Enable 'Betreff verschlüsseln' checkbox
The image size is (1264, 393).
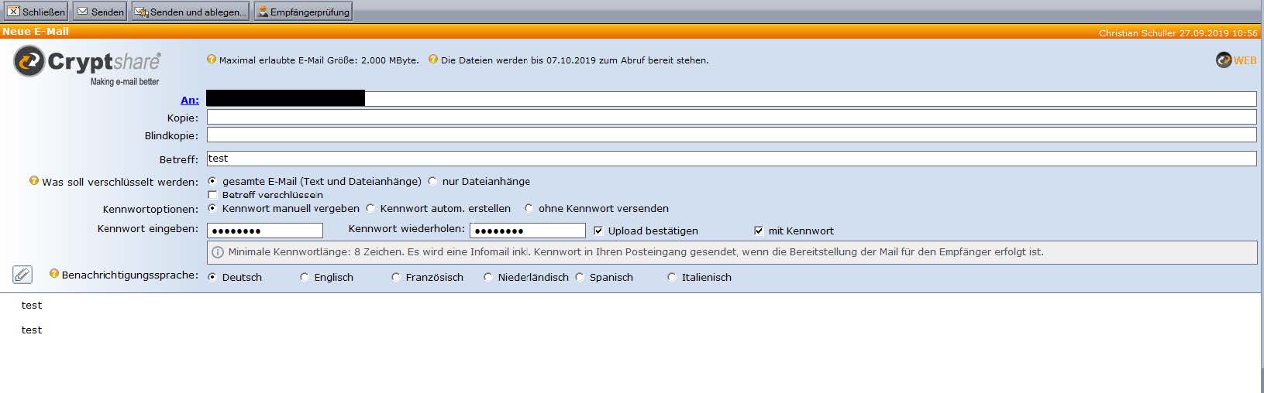213,195
